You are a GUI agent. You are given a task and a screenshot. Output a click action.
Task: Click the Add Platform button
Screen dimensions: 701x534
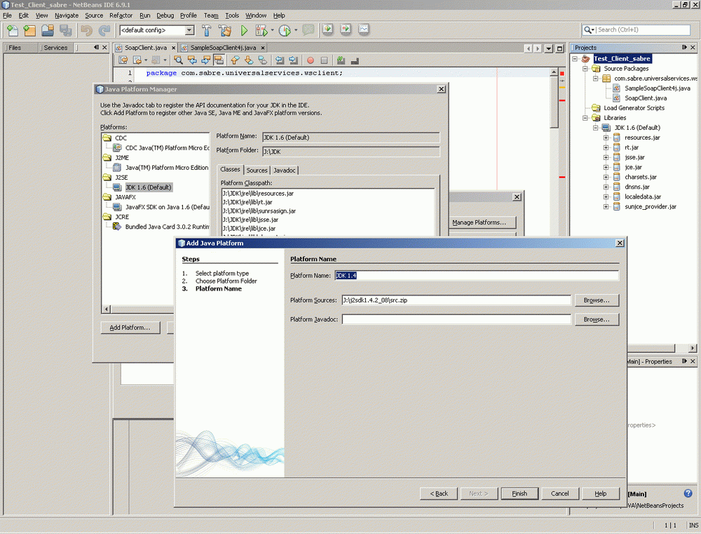[130, 328]
